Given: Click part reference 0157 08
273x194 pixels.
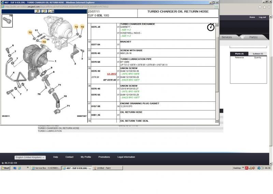Looking at the screenshot, I should coord(96,106).
